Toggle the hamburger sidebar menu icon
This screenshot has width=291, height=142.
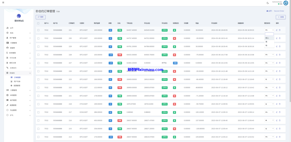[3, 3]
